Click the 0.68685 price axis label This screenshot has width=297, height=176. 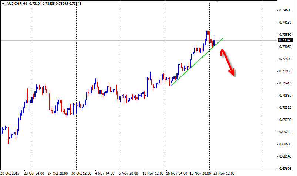[x=286, y=144]
